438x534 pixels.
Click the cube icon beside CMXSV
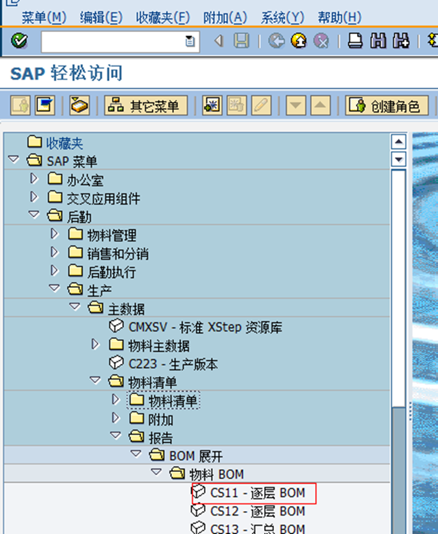[116, 326]
